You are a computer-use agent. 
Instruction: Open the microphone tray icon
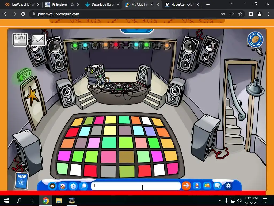point(226,201)
